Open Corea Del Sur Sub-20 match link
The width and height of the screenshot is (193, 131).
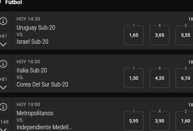(x=42, y=84)
